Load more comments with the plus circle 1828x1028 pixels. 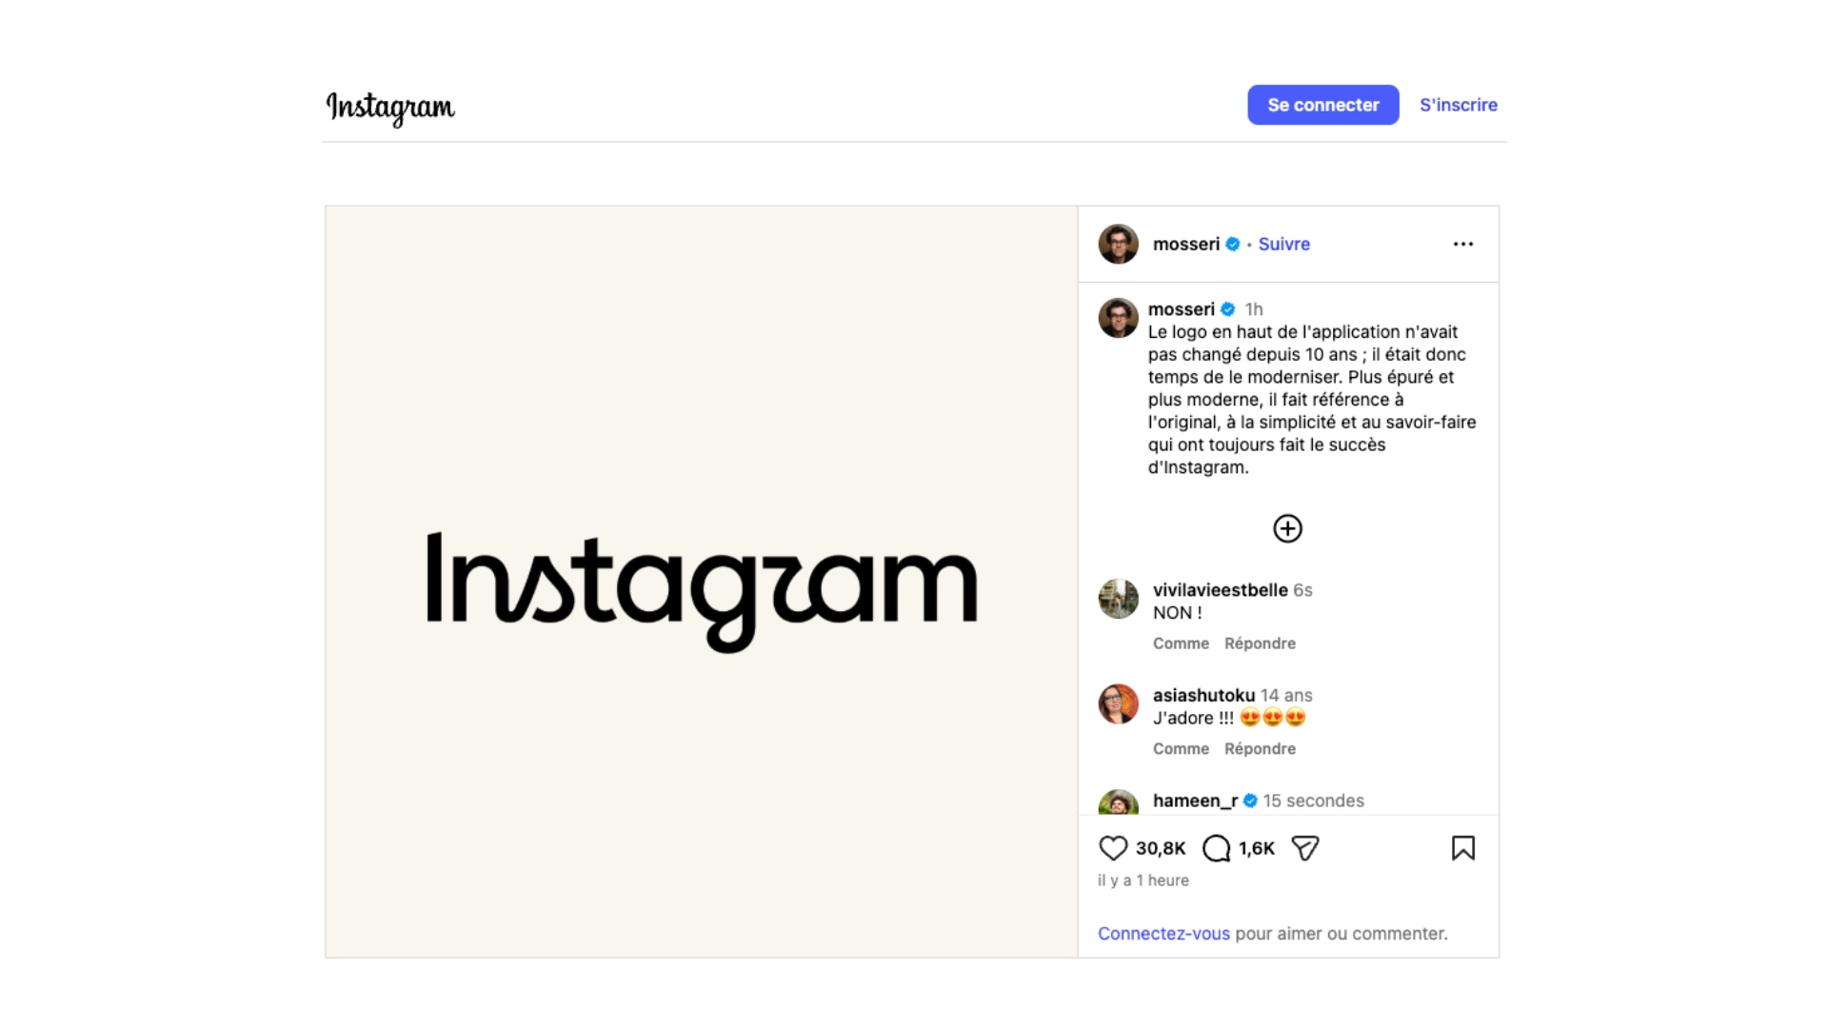pyautogui.click(x=1287, y=528)
